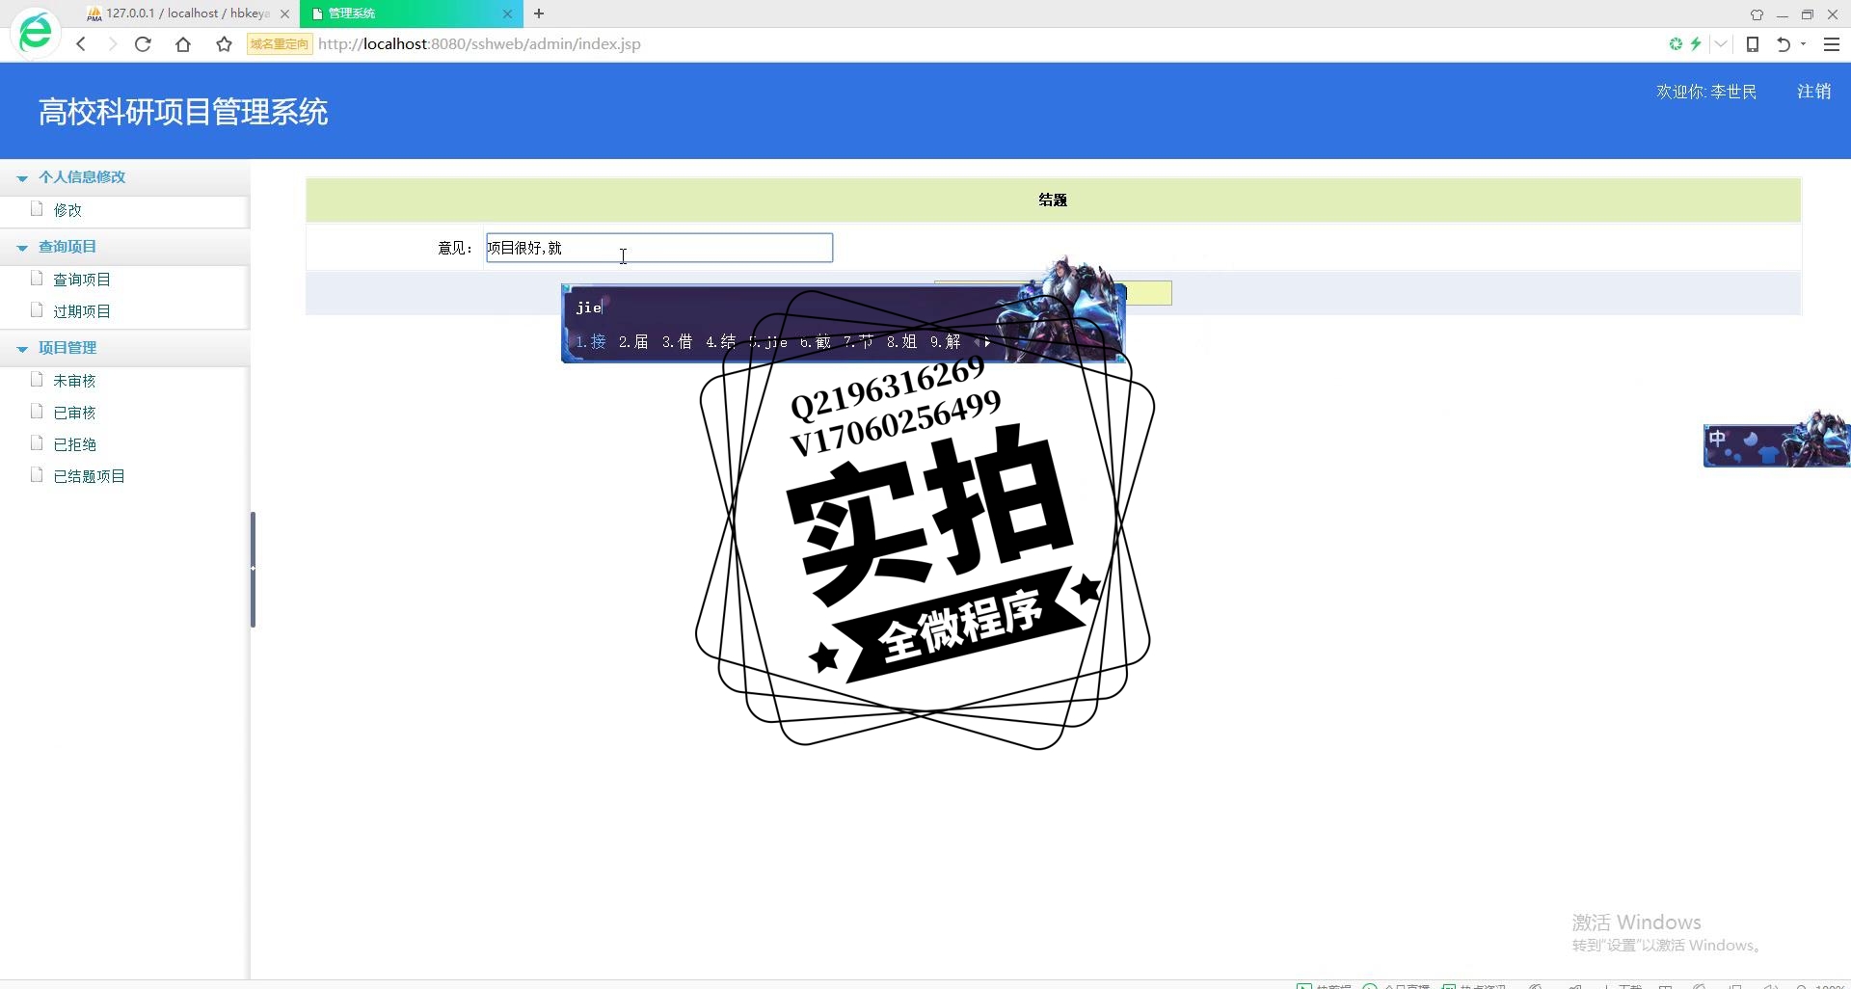Select IME candidate 3.借

coord(677,341)
